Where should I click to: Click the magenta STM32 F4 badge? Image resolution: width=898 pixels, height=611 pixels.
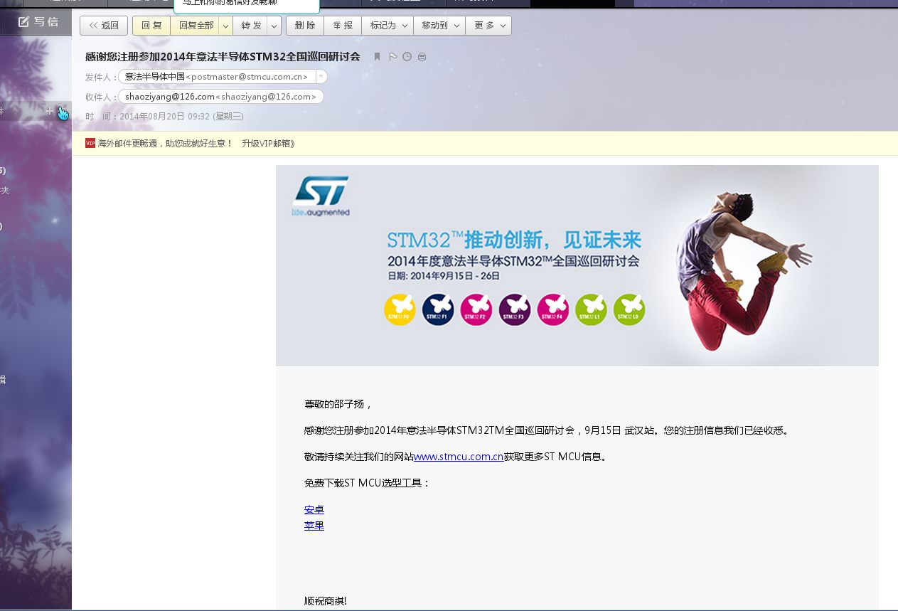(553, 310)
